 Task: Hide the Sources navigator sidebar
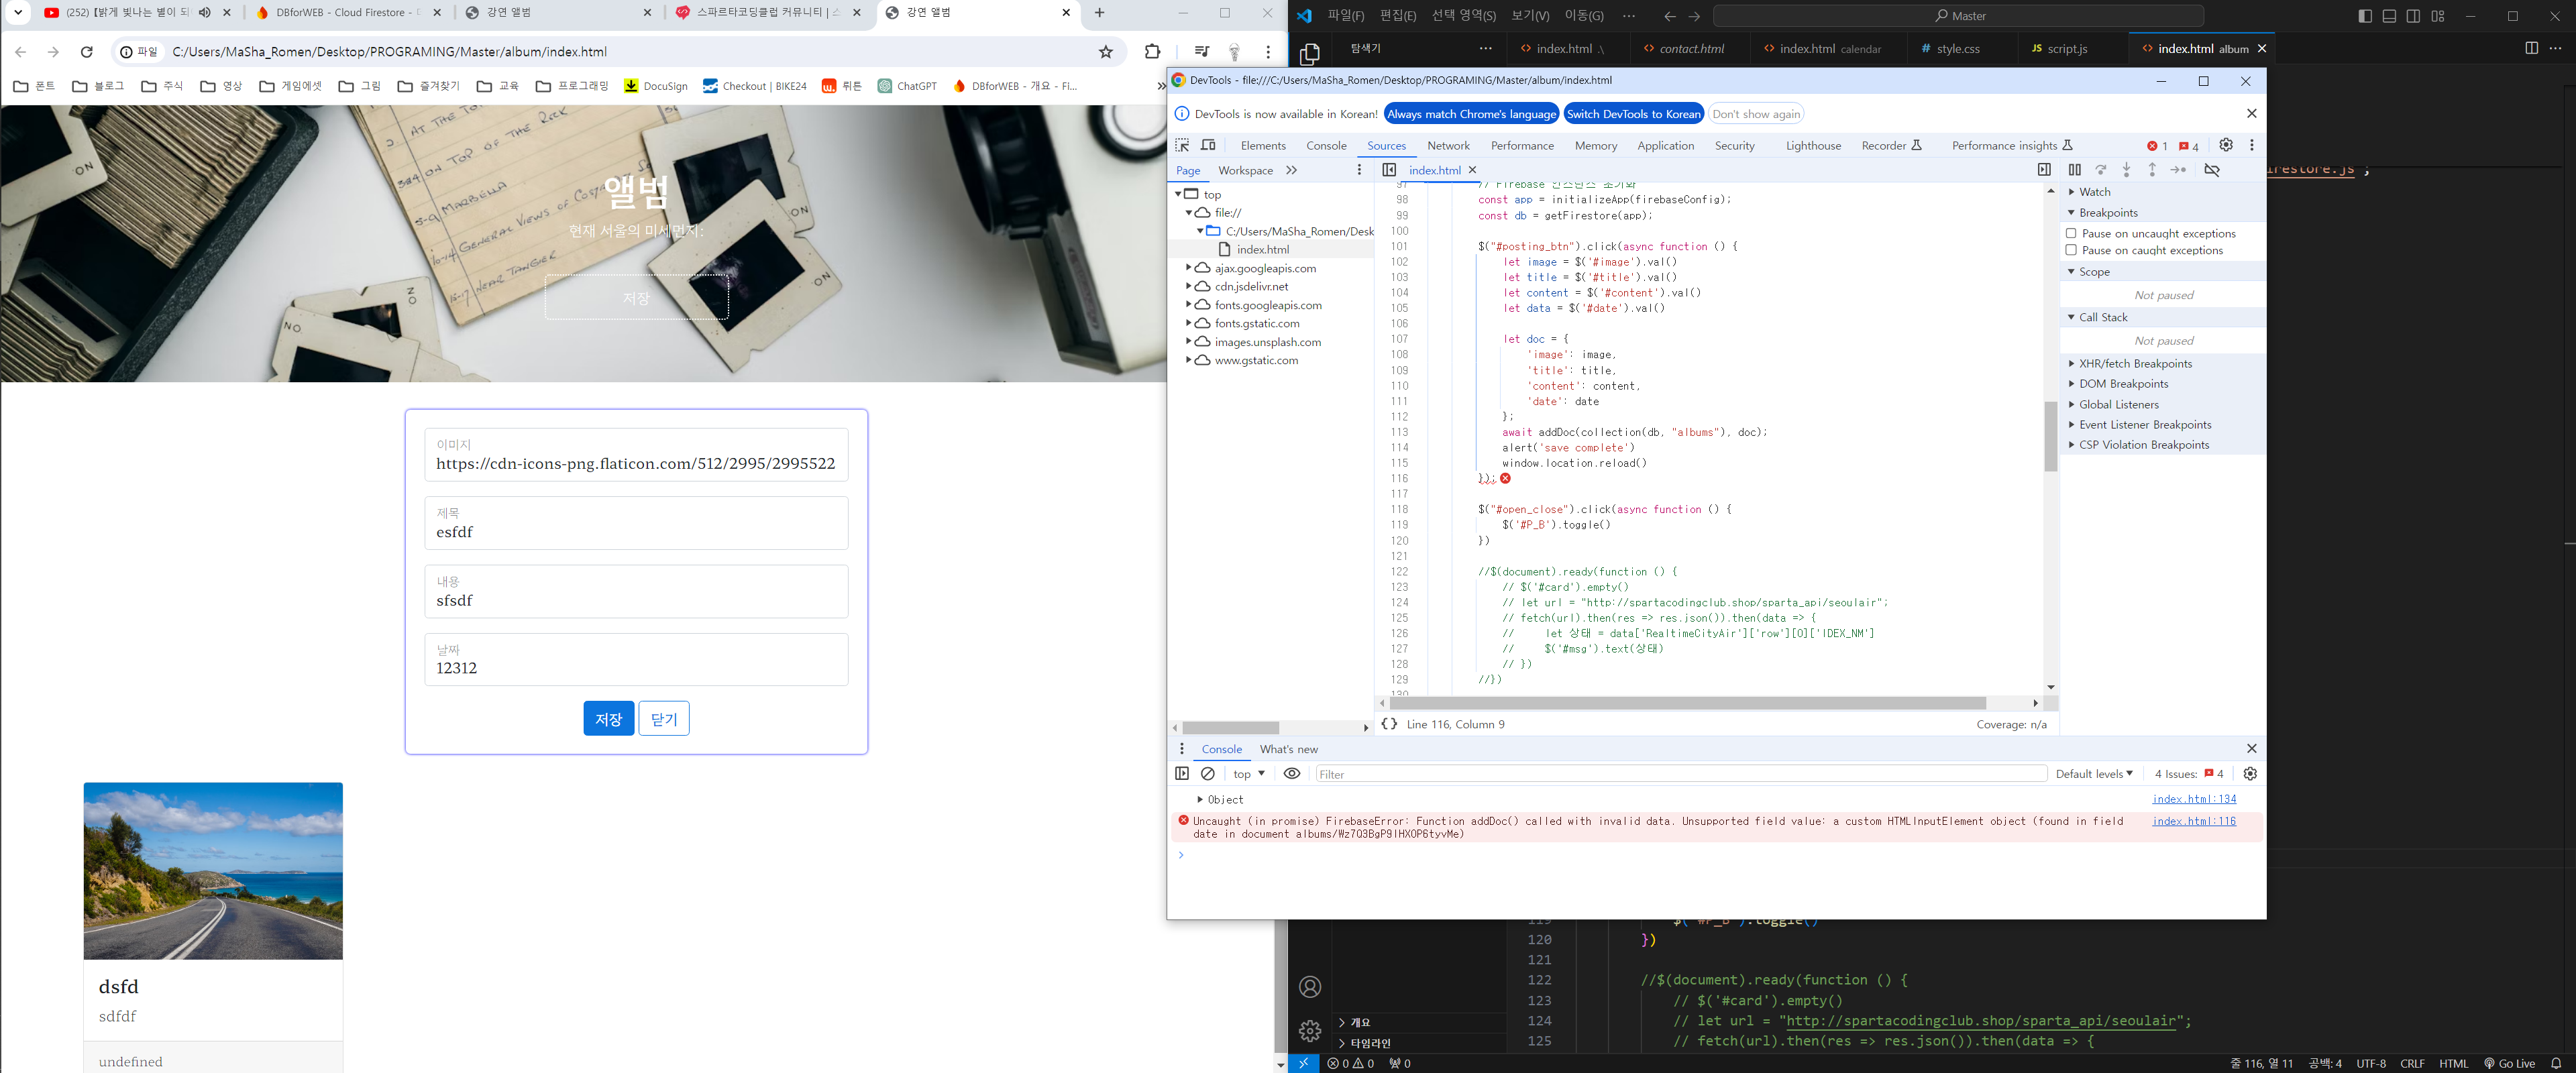point(1389,170)
